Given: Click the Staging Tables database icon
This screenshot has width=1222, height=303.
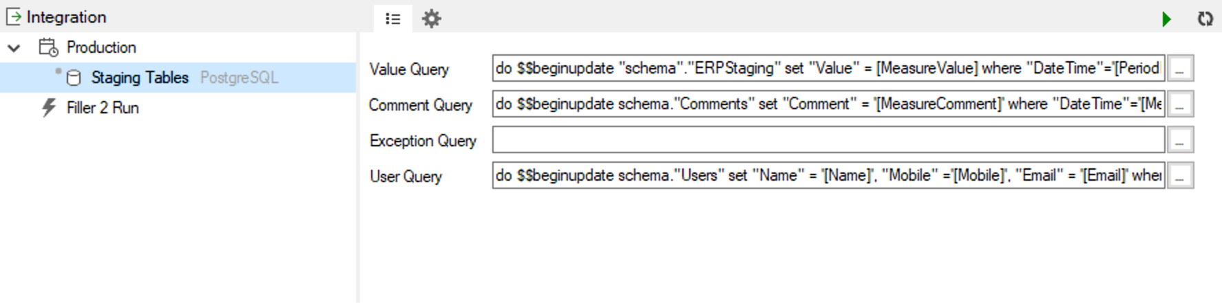Looking at the screenshot, I should tap(74, 78).
